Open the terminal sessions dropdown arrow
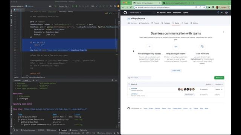241x135 pixels. point(37,80)
